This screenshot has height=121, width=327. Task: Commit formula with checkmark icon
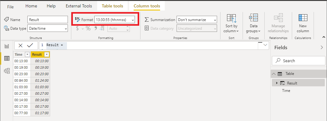pyautogui.click(x=30, y=45)
